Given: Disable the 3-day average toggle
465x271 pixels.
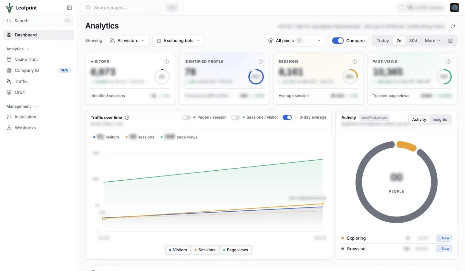Looking at the screenshot, I should point(287,117).
